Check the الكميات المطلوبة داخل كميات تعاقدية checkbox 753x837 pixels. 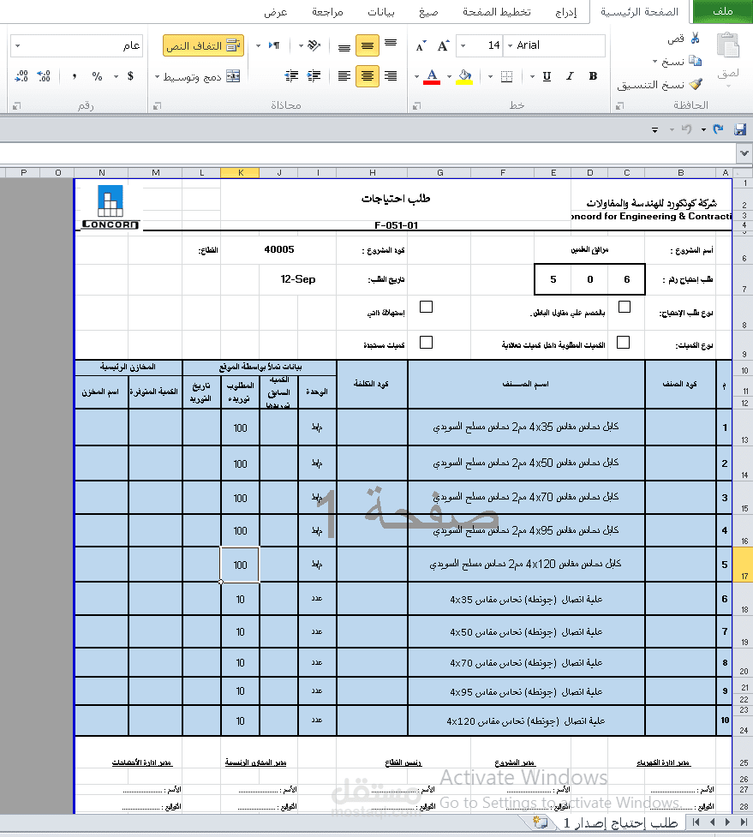[x=624, y=342]
